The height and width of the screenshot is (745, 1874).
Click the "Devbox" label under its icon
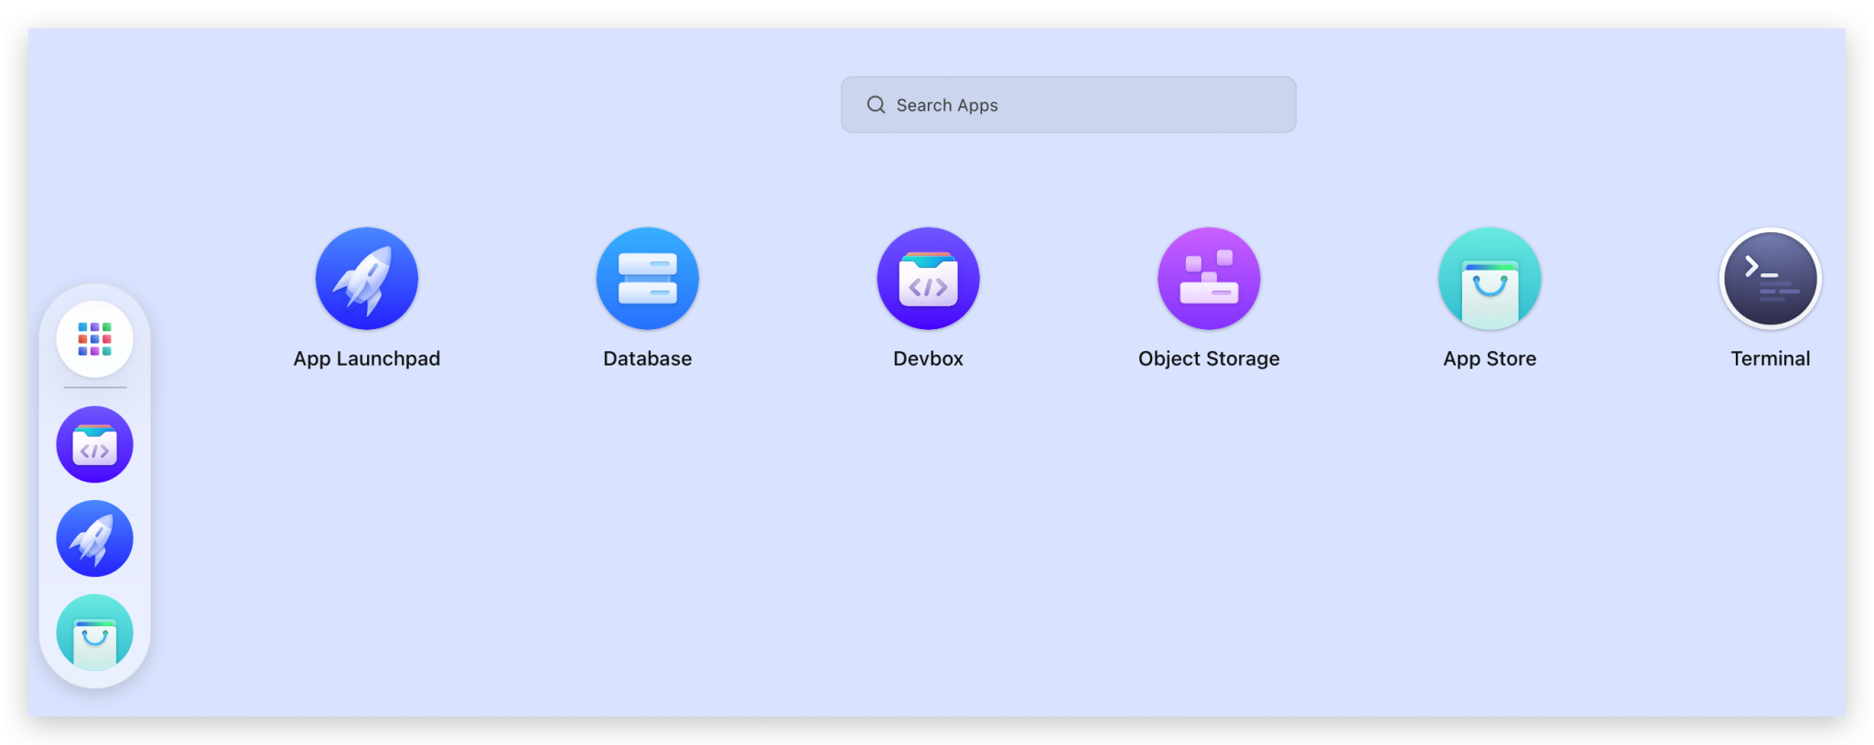928,359
